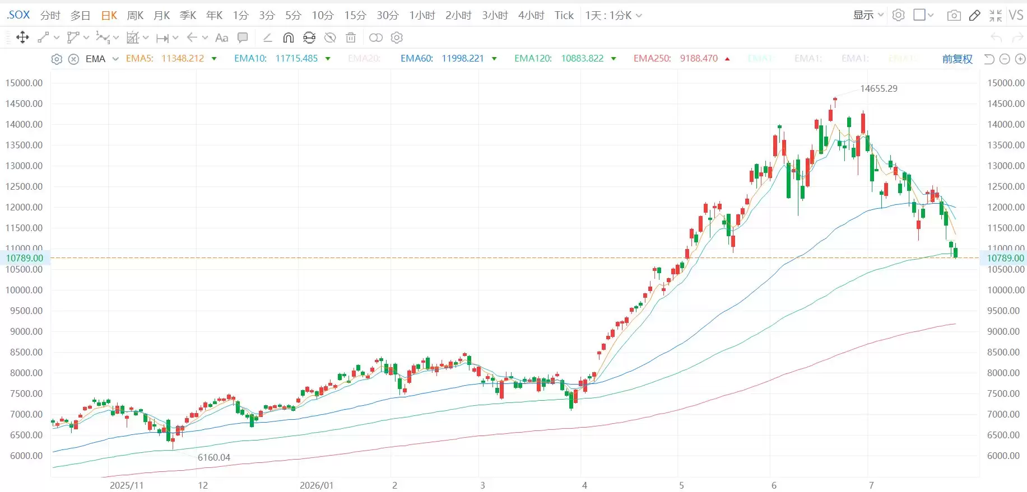
Task: Zoom out the chart with minus icon
Action: pyautogui.click(x=1005, y=59)
